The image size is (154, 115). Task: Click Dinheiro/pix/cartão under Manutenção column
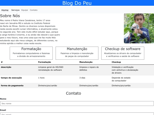click(x=89, y=85)
